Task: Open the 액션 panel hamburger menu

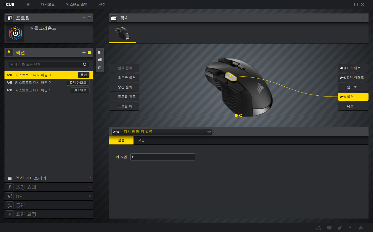Action: [89, 52]
